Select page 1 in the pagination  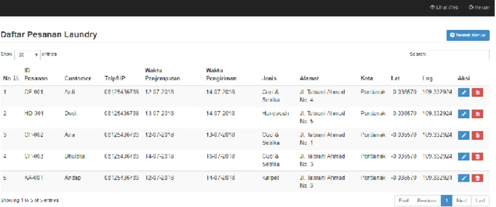[x=446, y=201]
